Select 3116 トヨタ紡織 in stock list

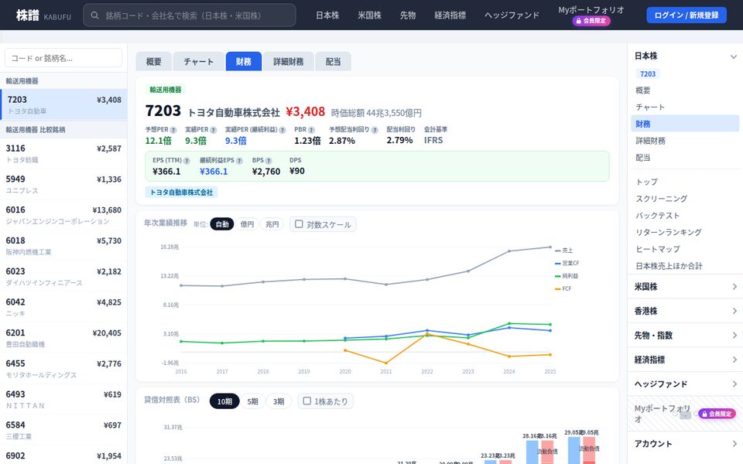[x=63, y=153]
